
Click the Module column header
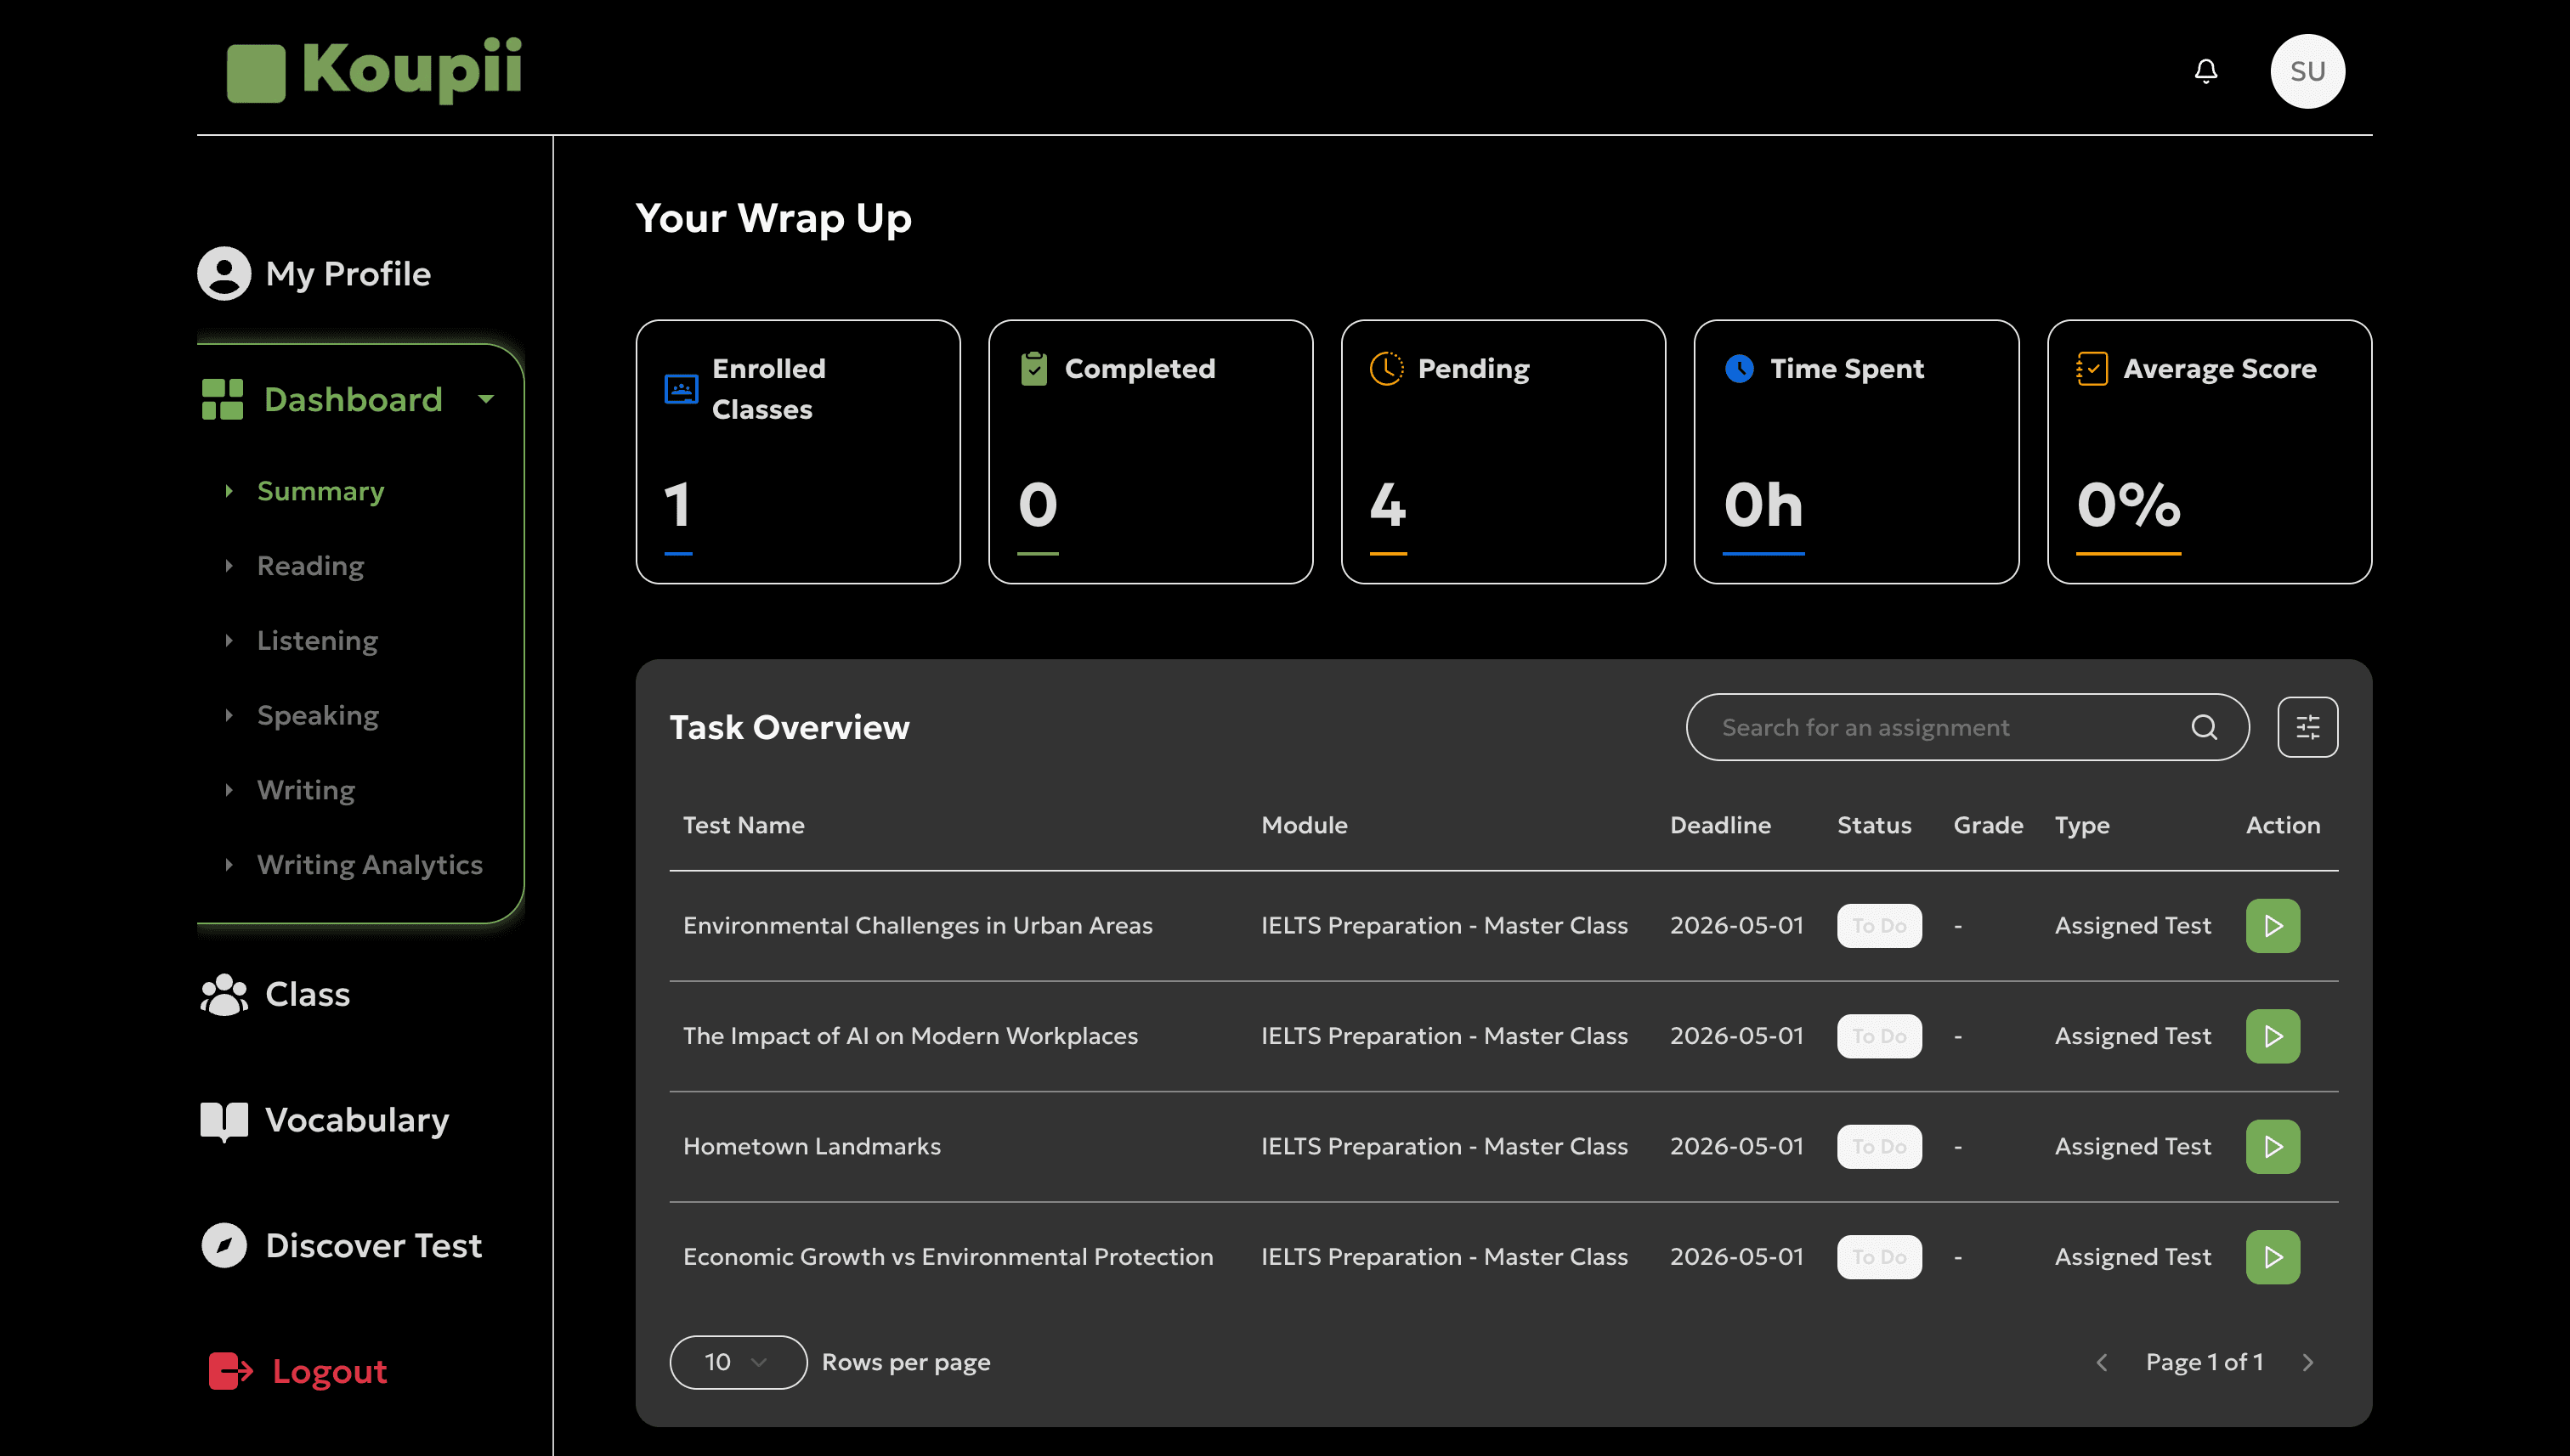pos(1304,825)
